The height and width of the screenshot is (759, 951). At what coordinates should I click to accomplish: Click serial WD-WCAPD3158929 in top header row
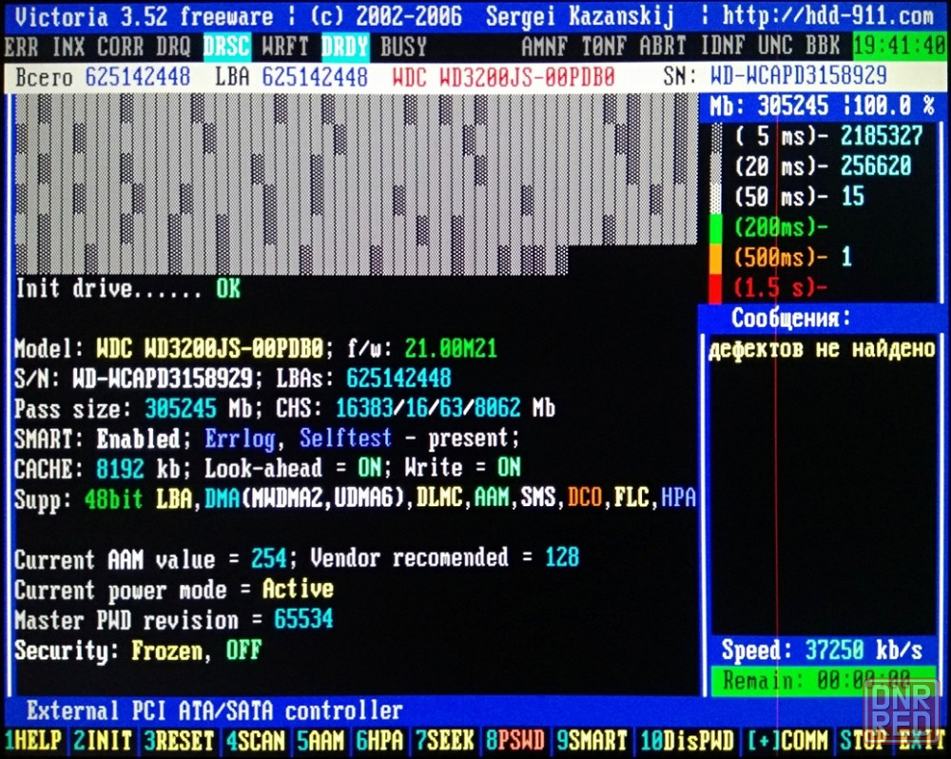click(798, 76)
